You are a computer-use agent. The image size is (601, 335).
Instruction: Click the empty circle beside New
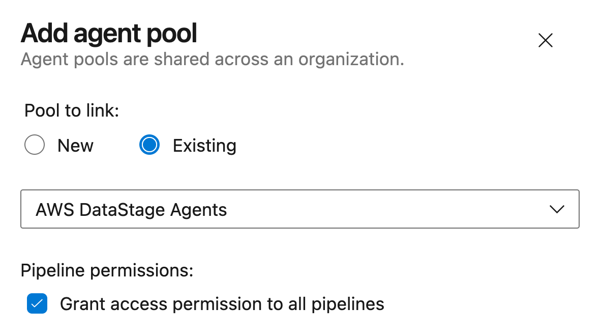click(35, 146)
